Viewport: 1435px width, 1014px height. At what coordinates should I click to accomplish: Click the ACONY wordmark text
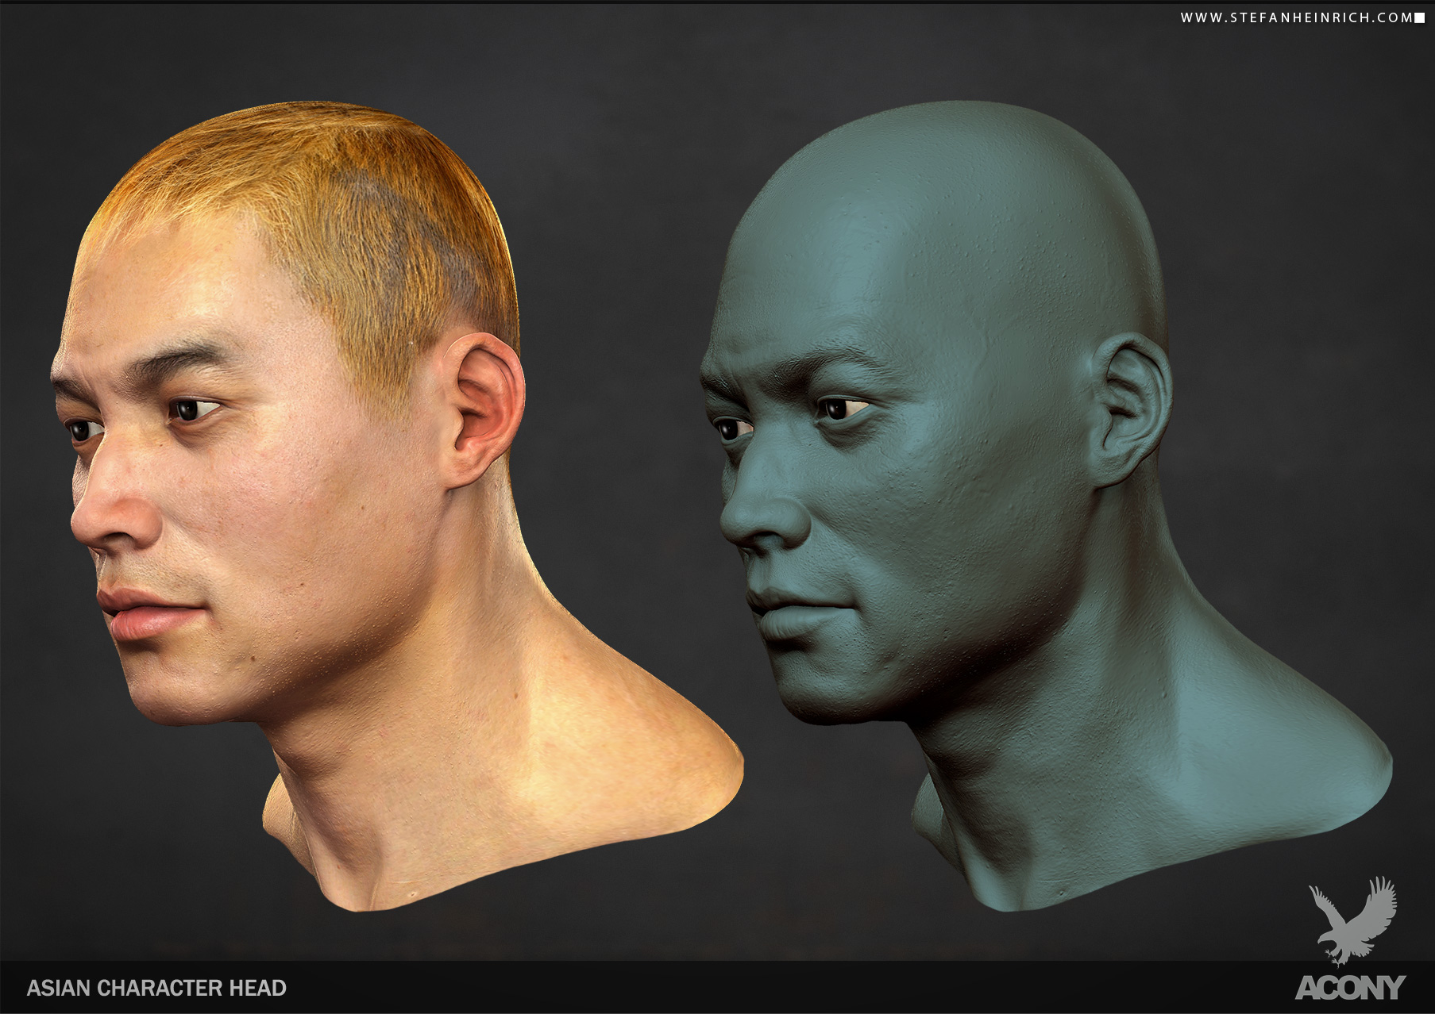click(1350, 988)
